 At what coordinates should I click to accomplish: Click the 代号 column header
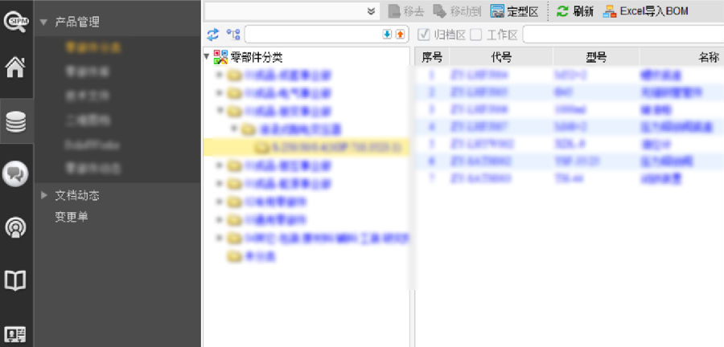pos(501,57)
